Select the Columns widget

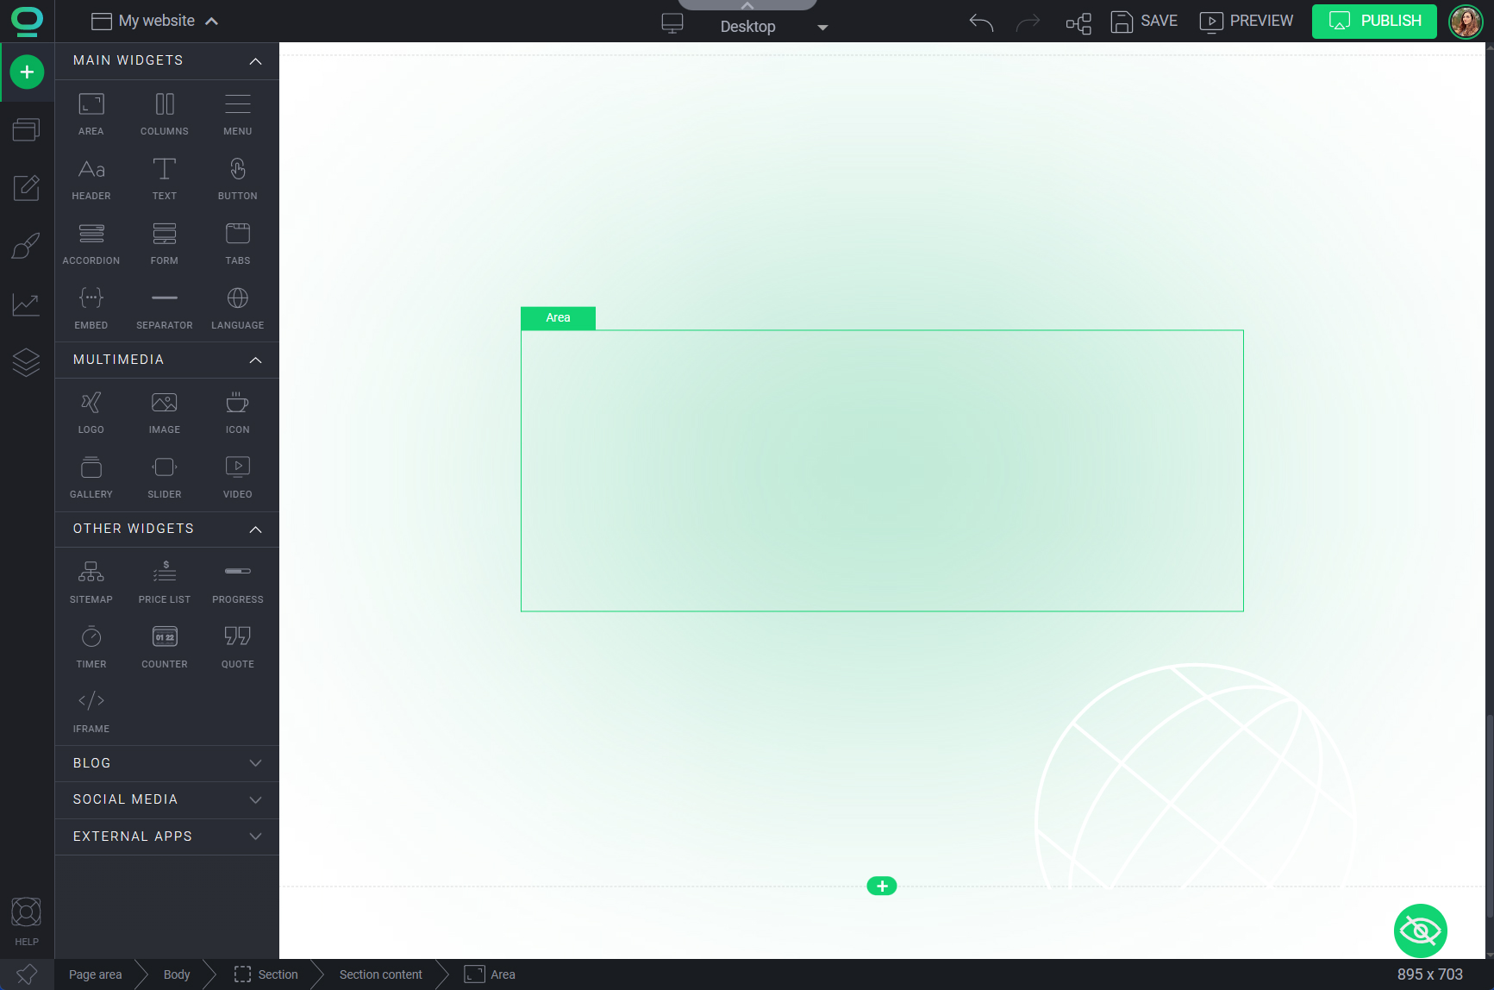[165, 114]
